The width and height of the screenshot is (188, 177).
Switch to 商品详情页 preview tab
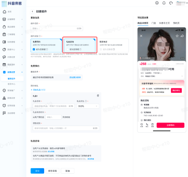pyautogui.click(x=143, y=23)
